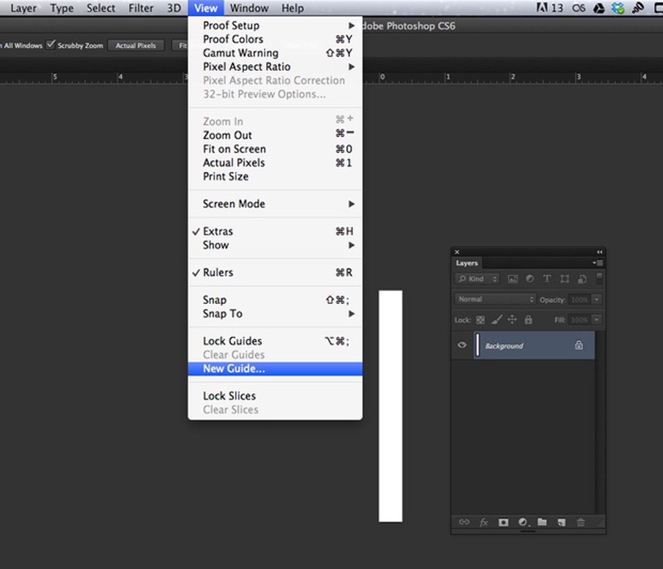Open the Layers panel options menu

pyautogui.click(x=598, y=263)
